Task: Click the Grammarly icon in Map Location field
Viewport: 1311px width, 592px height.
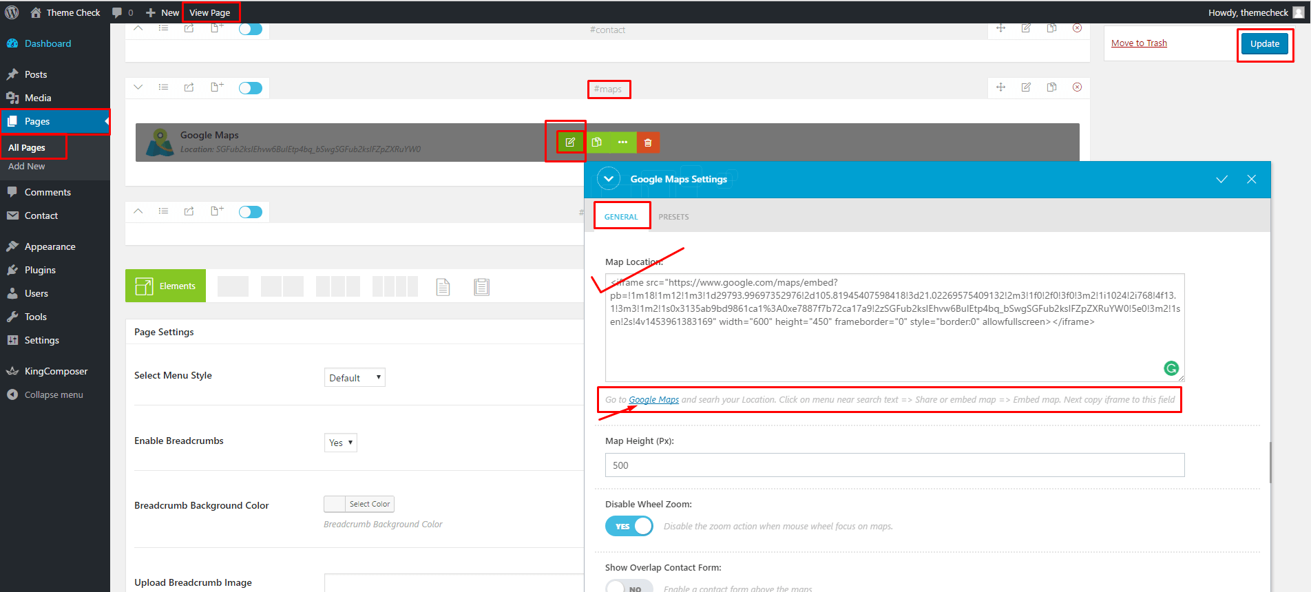Action: [x=1171, y=368]
